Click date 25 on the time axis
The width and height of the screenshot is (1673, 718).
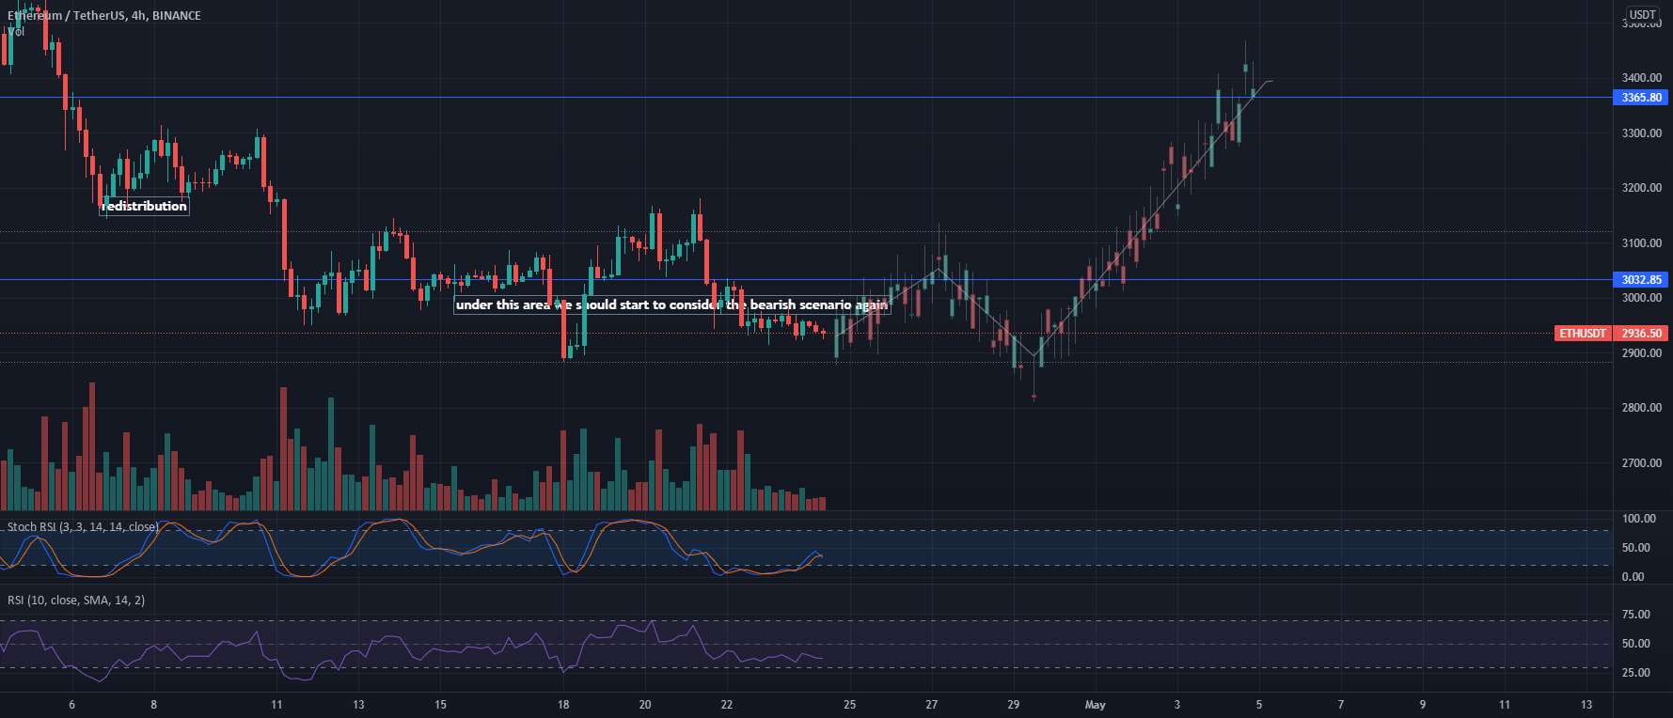pos(850,705)
